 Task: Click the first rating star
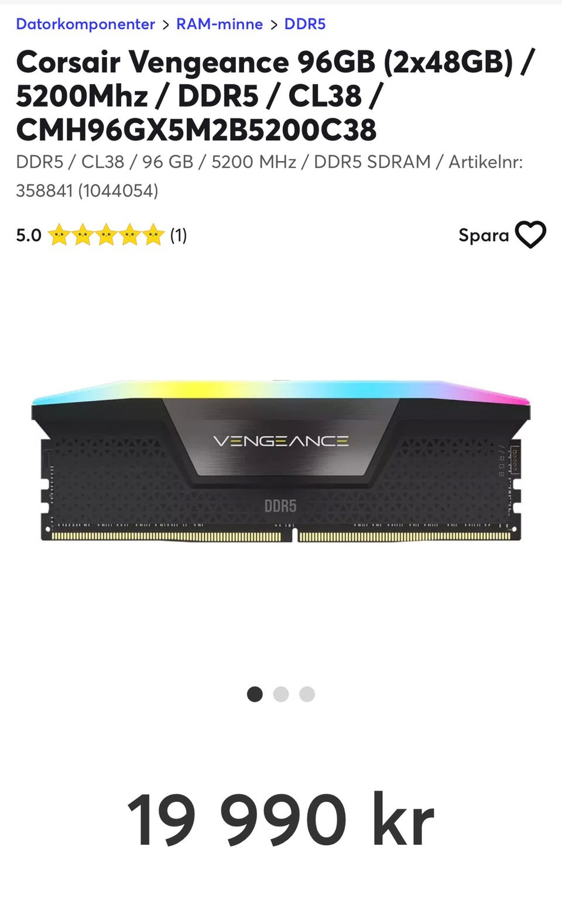[59, 235]
